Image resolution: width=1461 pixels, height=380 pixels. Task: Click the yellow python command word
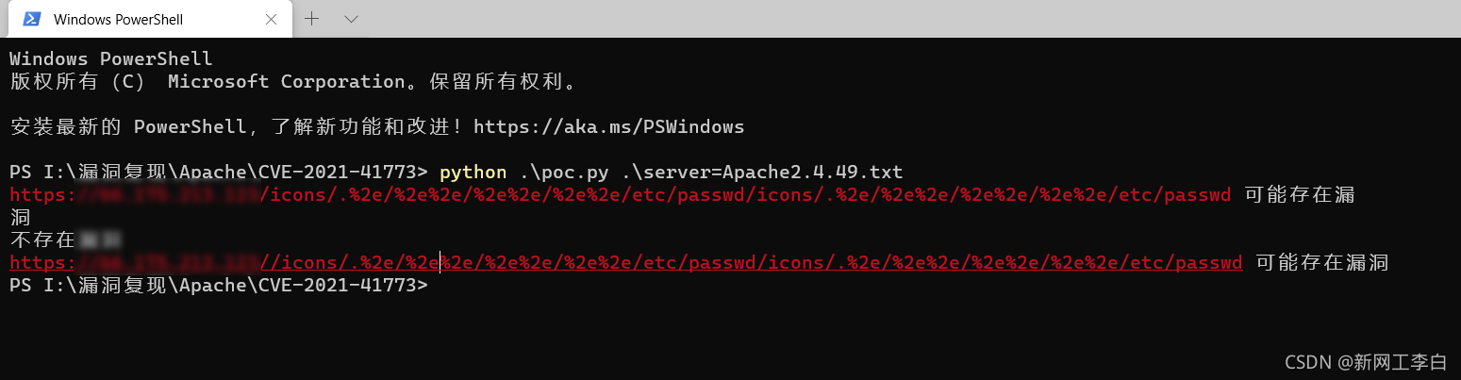click(x=473, y=173)
